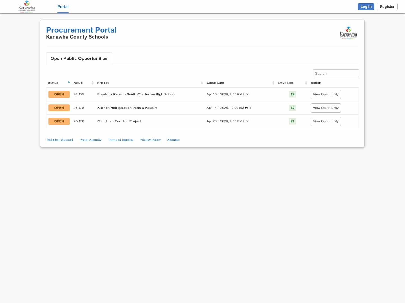The image size is (405, 303).
Task: Go to Terms of Service
Action: click(x=120, y=140)
